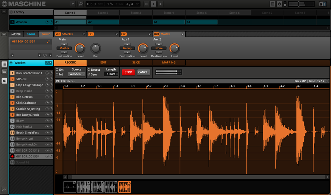331x195 pixels.
Task: Enable the Detect recording mode
Action: point(89,70)
